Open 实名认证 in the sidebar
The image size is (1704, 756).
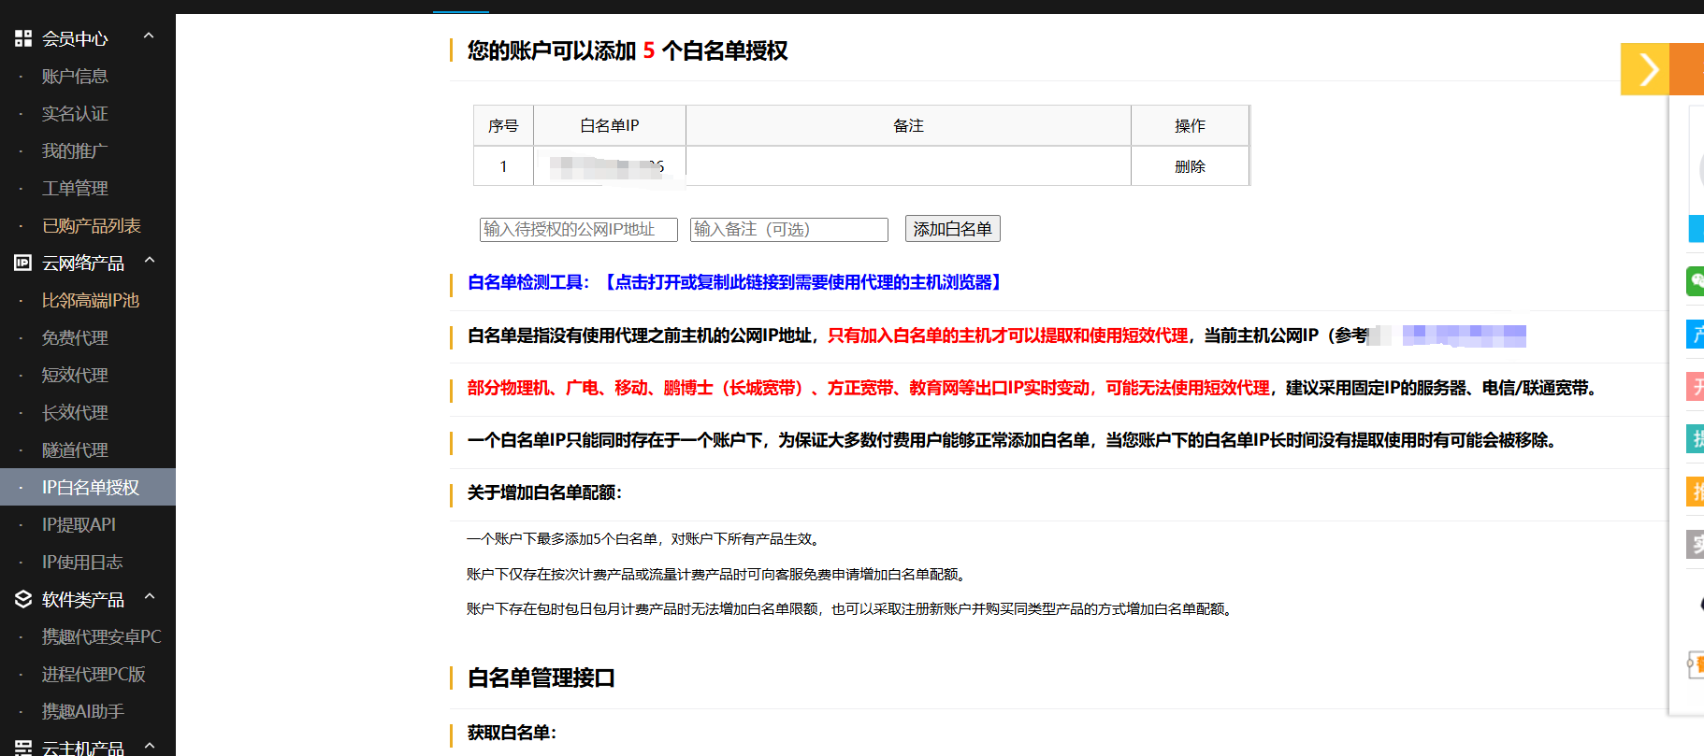click(75, 113)
